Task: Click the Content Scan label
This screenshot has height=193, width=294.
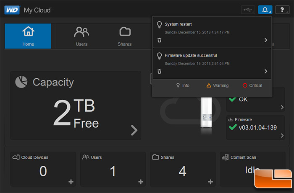Action: click(243, 157)
